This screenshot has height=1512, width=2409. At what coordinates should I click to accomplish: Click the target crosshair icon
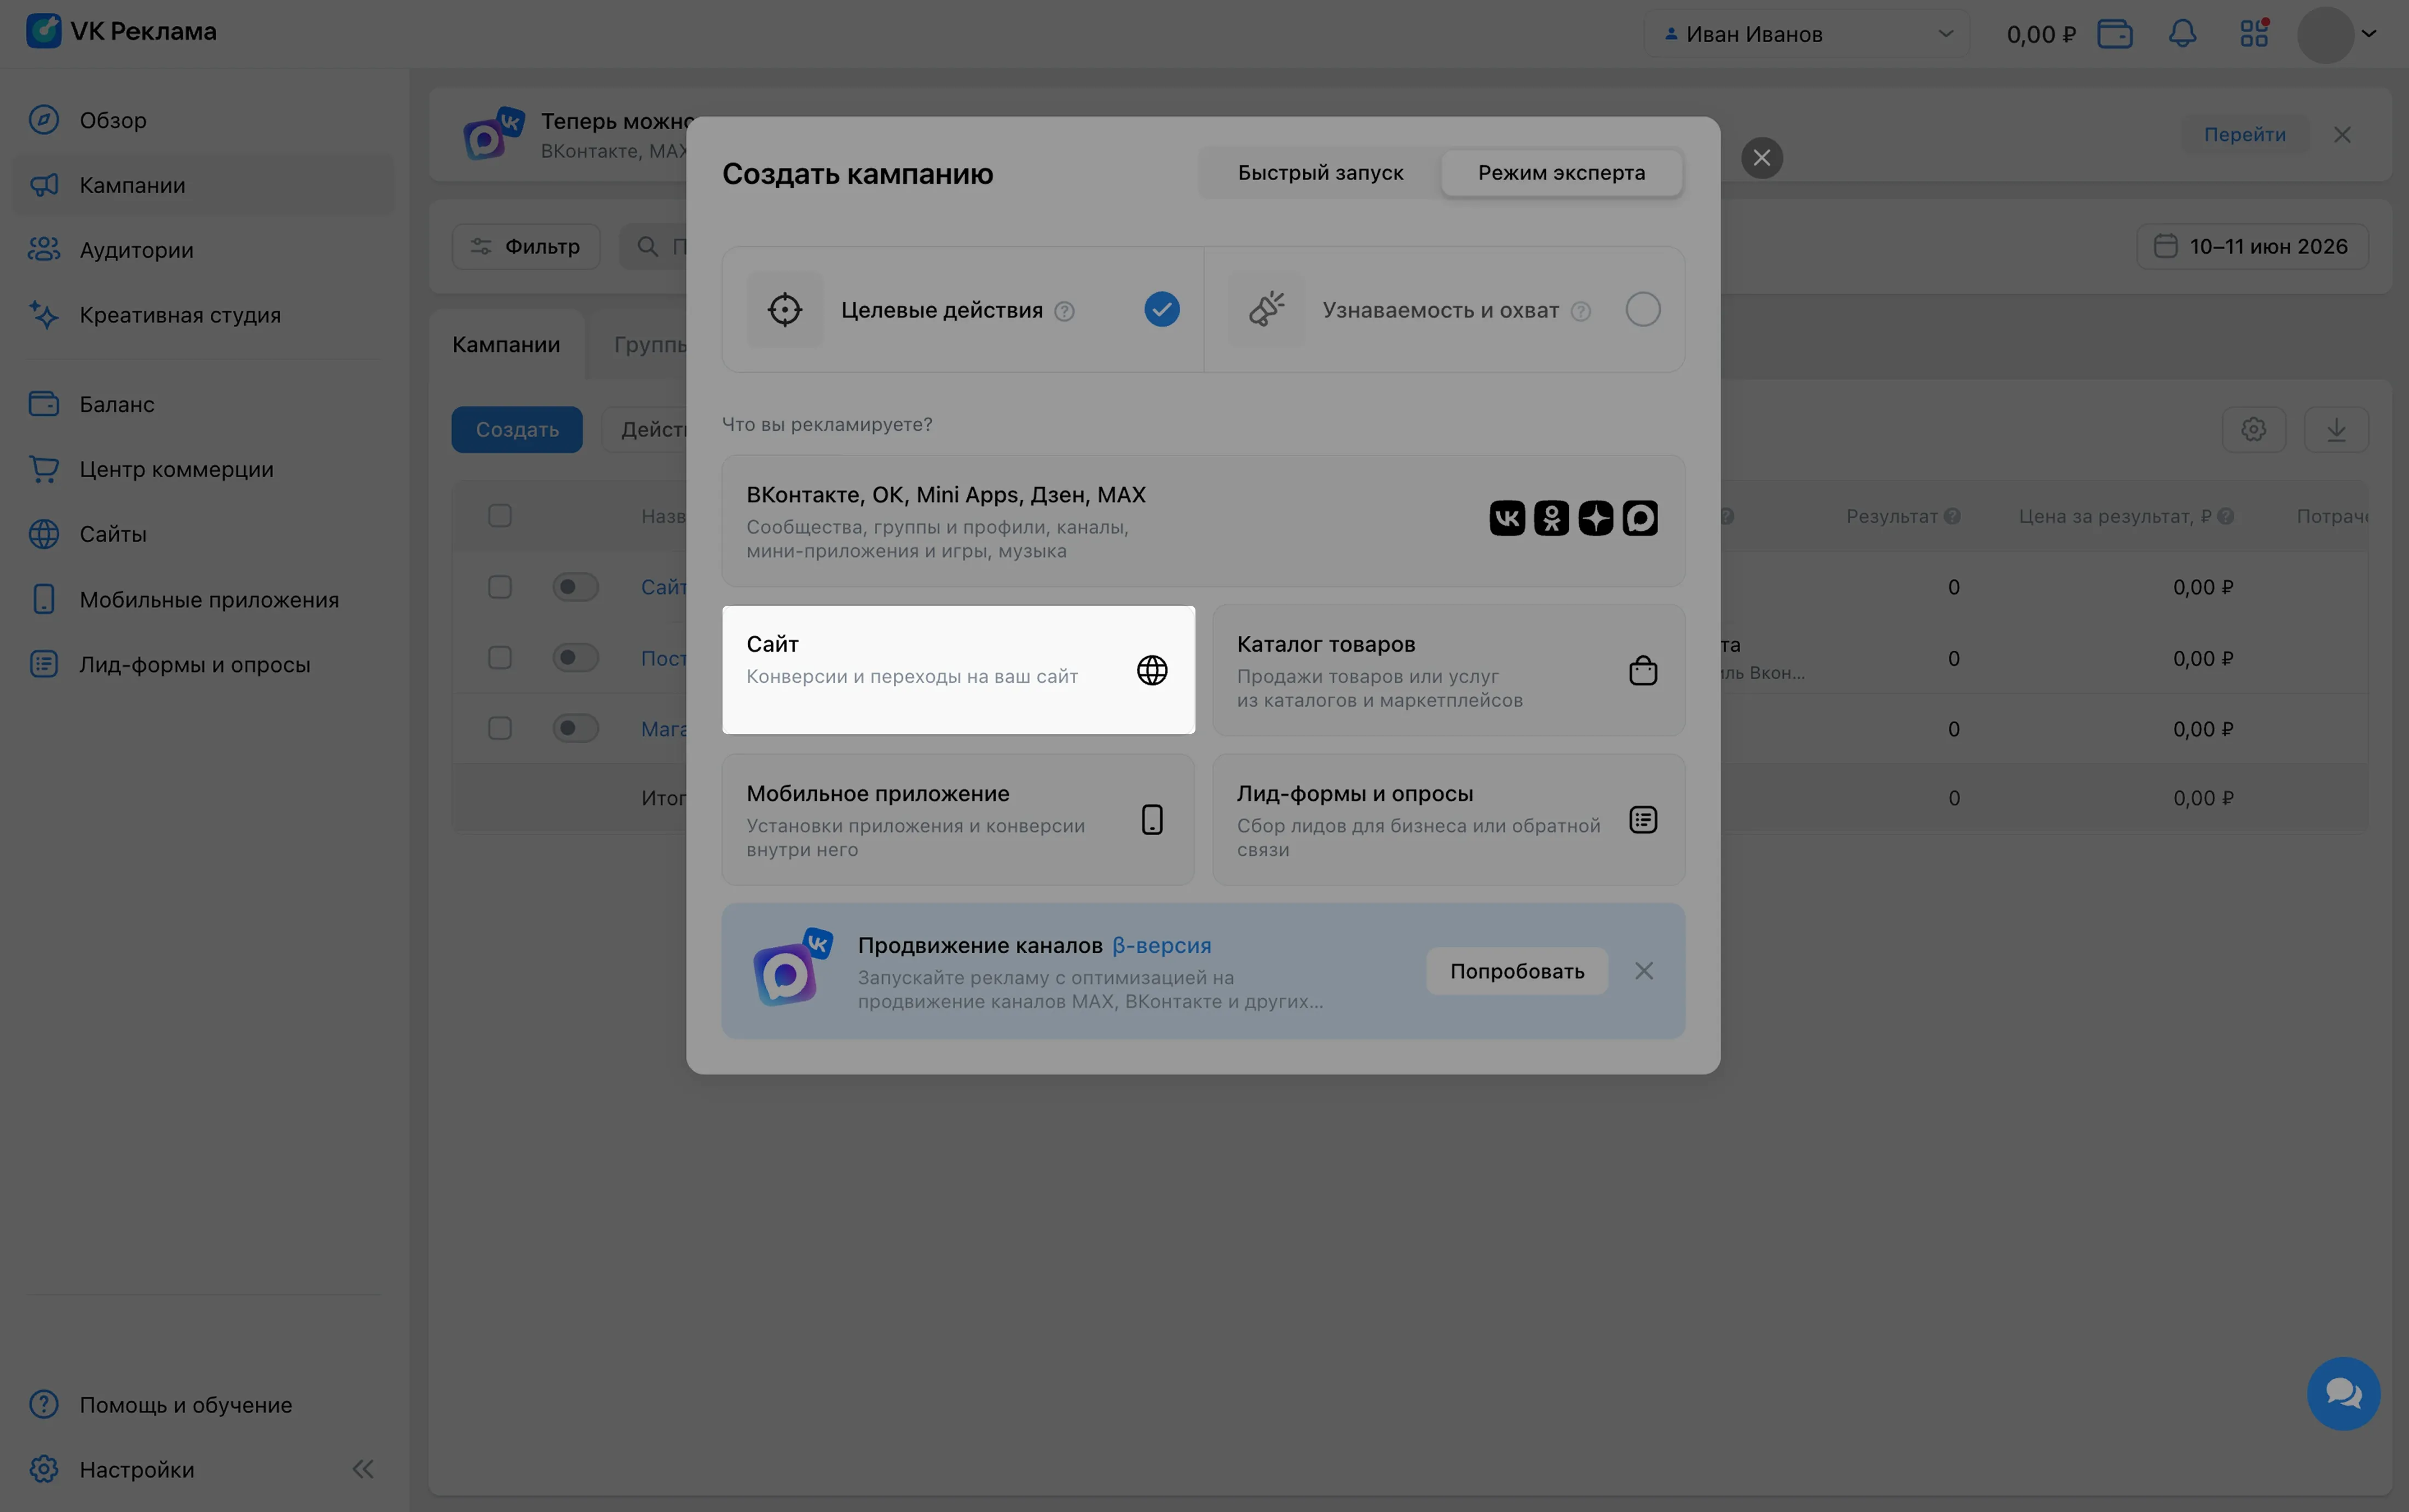click(x=785, y=310)
